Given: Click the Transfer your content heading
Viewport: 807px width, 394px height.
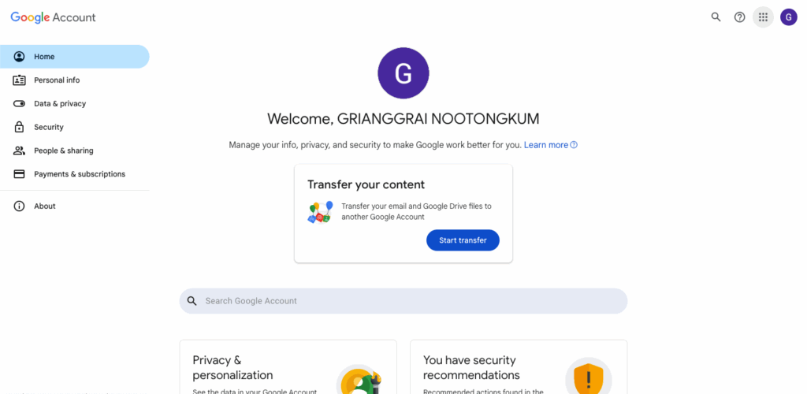Looking at the screenshot, I should click(366, 184).
